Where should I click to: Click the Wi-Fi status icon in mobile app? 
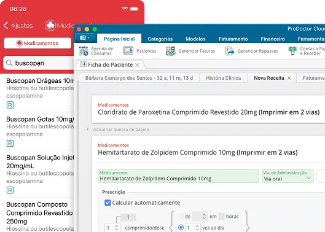click(x=125, y=9)
